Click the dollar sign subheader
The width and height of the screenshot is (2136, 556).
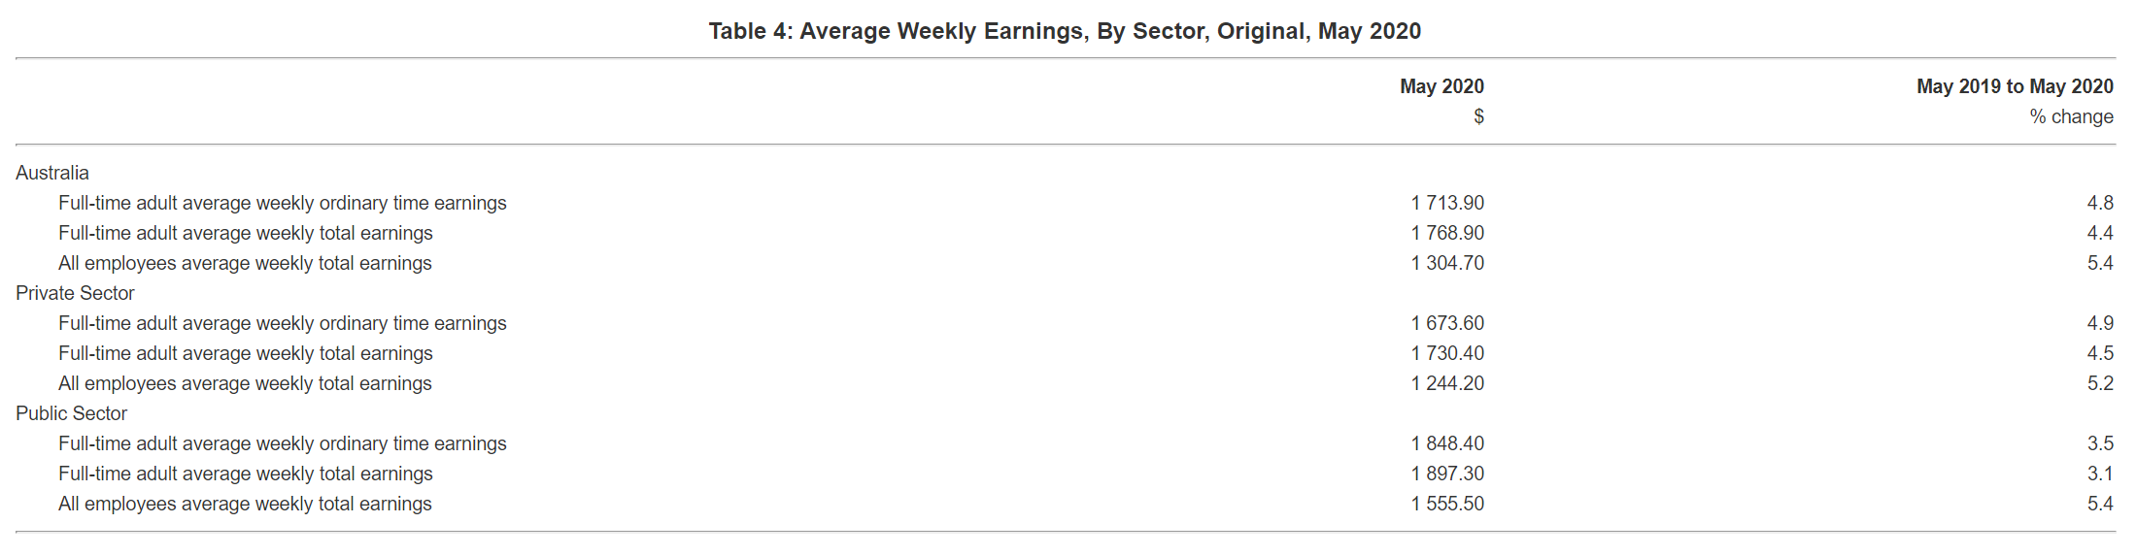[1478, 116]
